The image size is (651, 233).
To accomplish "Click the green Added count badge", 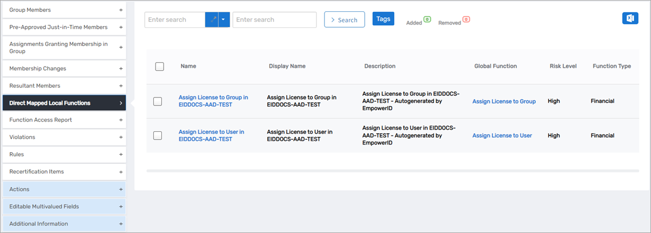I will click(427, 19).
